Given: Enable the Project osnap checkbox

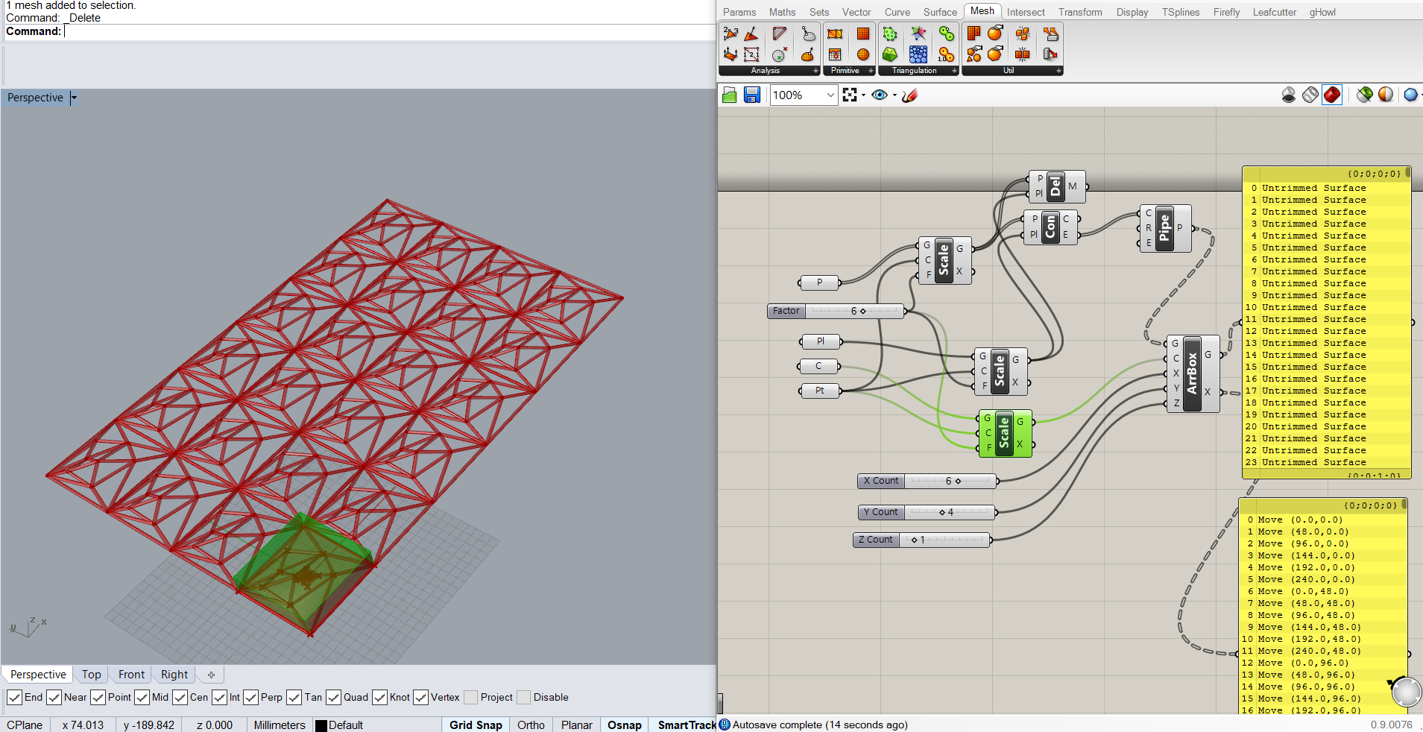Looking at the screenshot, I should [x=470, y=698].
